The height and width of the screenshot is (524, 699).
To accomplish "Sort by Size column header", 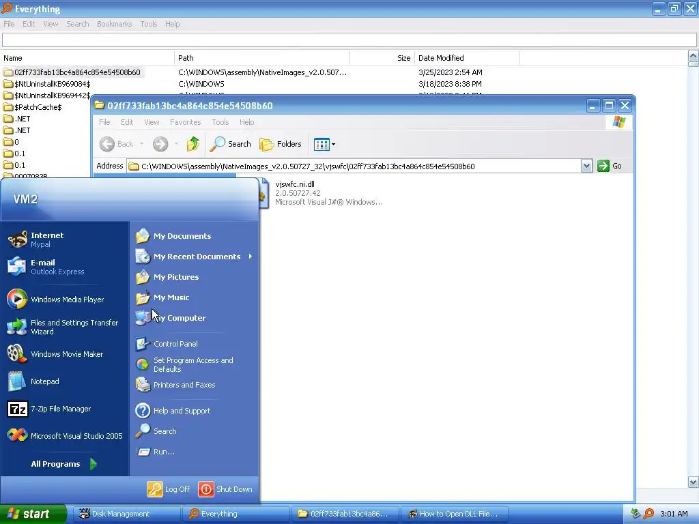I will coord(382,58).
